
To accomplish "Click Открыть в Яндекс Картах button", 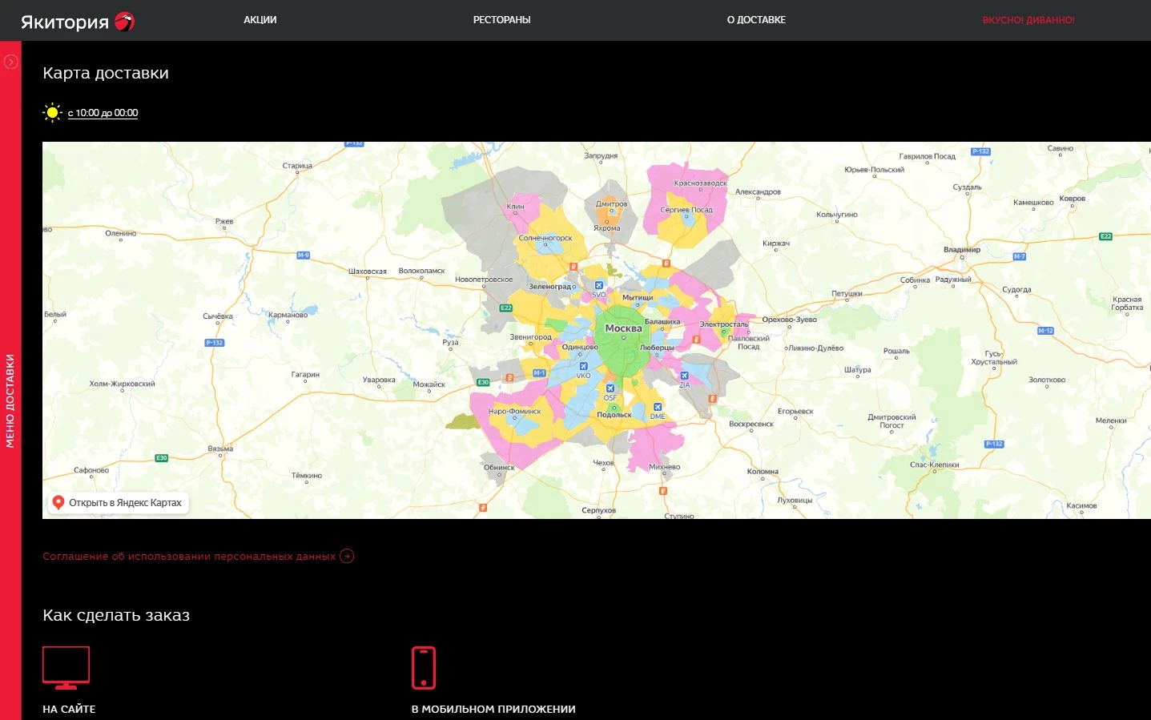I will coord(119,503).
